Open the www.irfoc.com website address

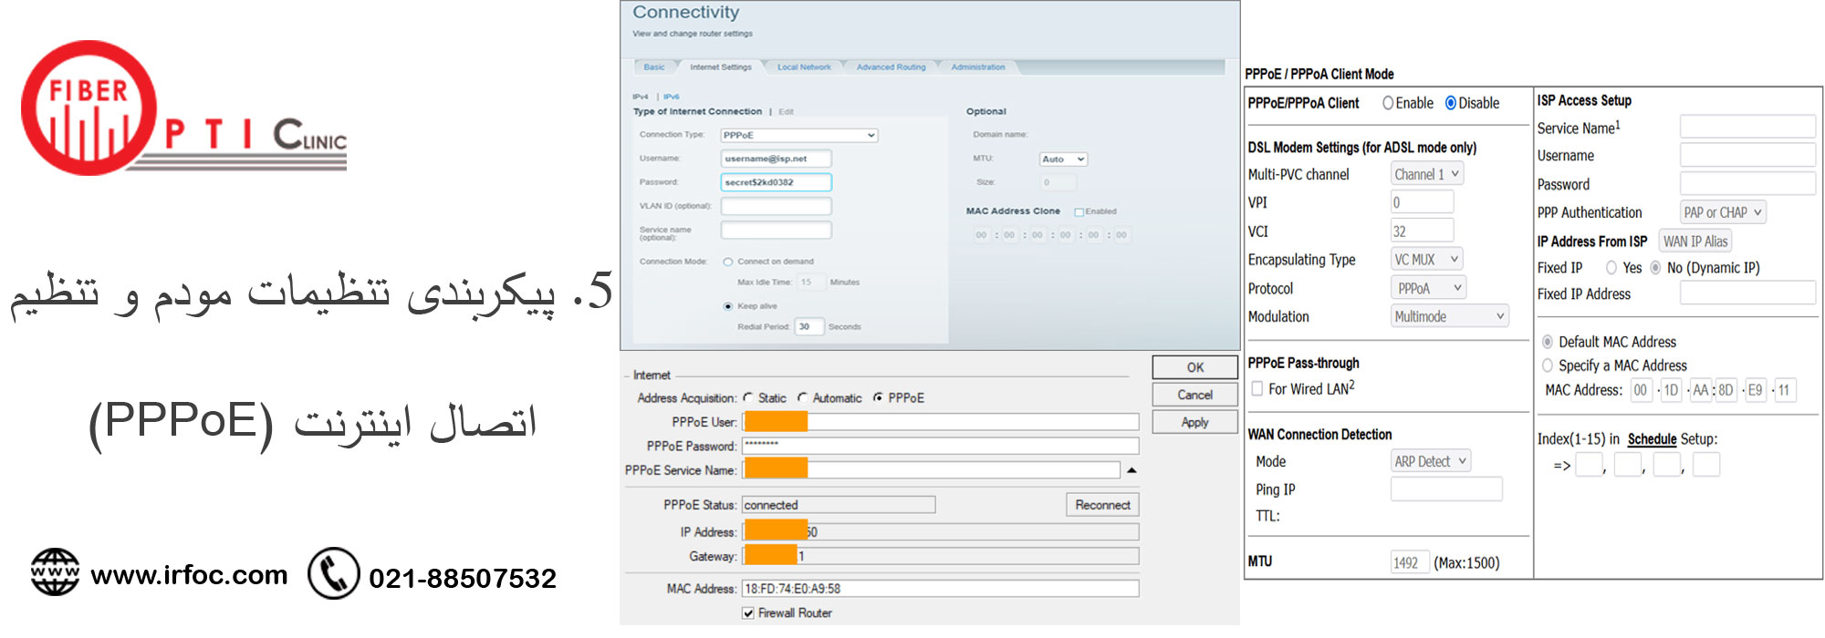pos(189,575)
